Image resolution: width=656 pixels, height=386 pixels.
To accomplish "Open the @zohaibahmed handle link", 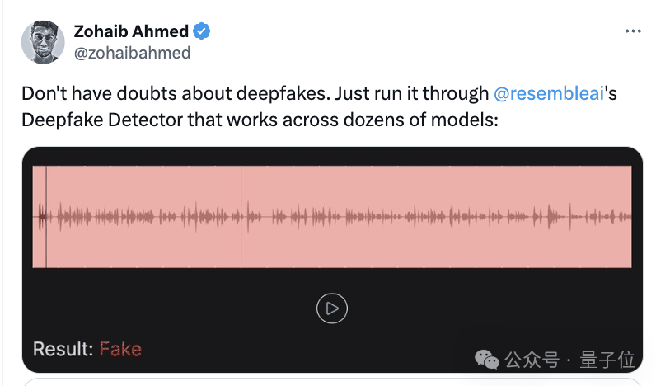I will point(133,53).
